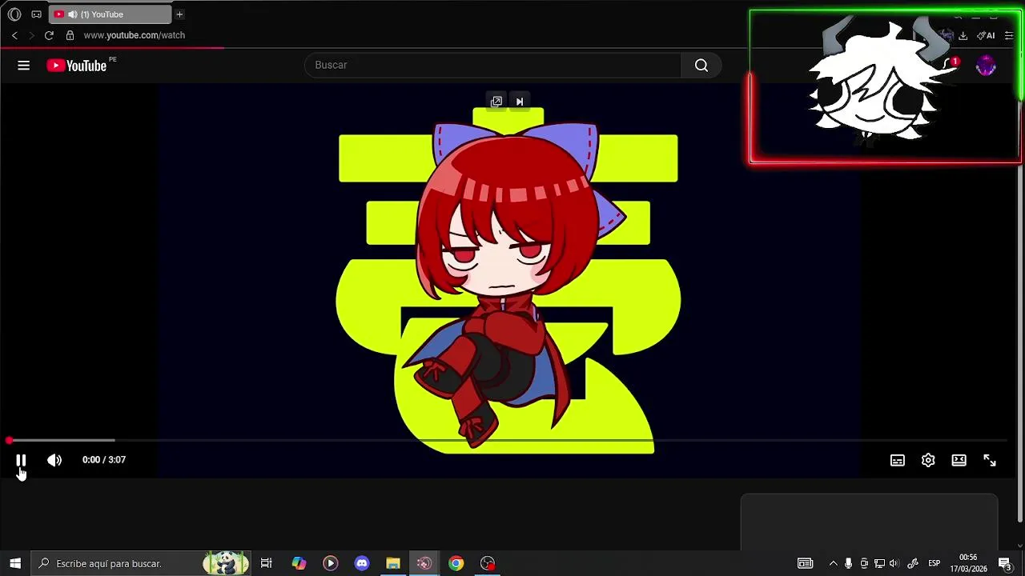1025x576 pixels.
Task: Click the 0:00 / 3:07 time display
Action: [x=104, y=460]
